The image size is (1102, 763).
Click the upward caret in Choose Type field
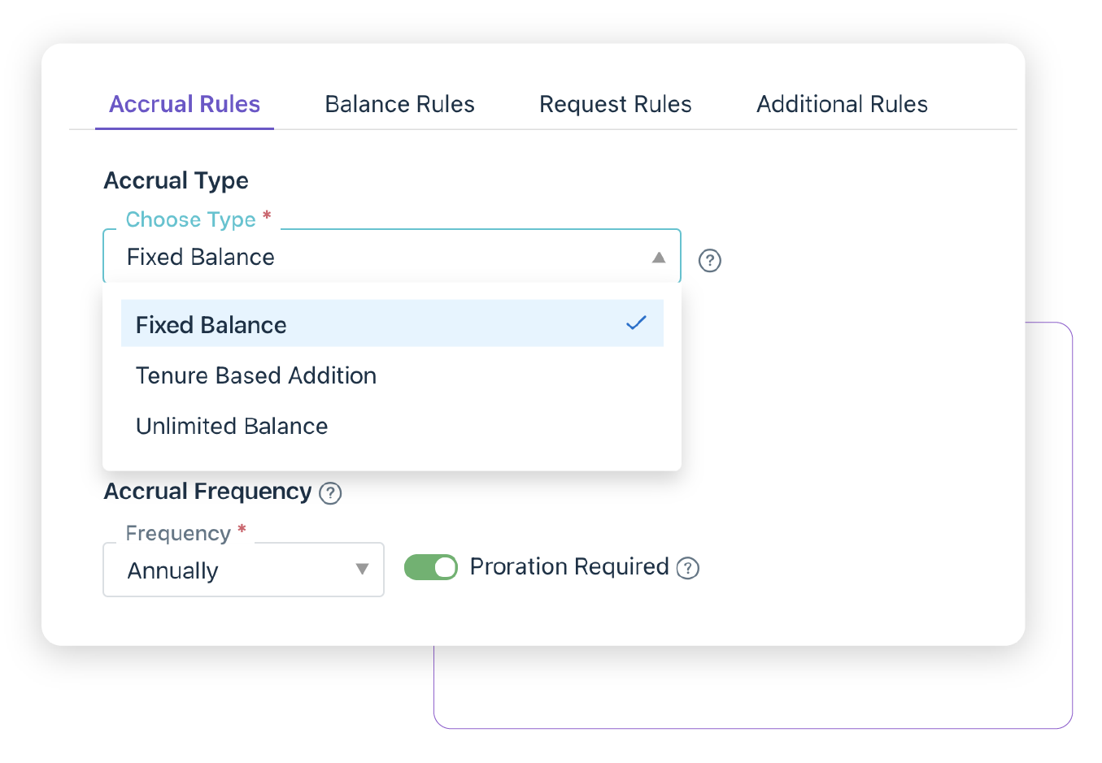pos(660,257)
